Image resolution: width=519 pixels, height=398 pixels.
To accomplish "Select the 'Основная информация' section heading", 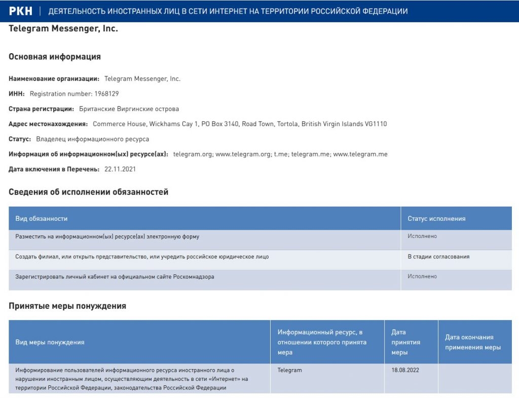I will 55,57.
